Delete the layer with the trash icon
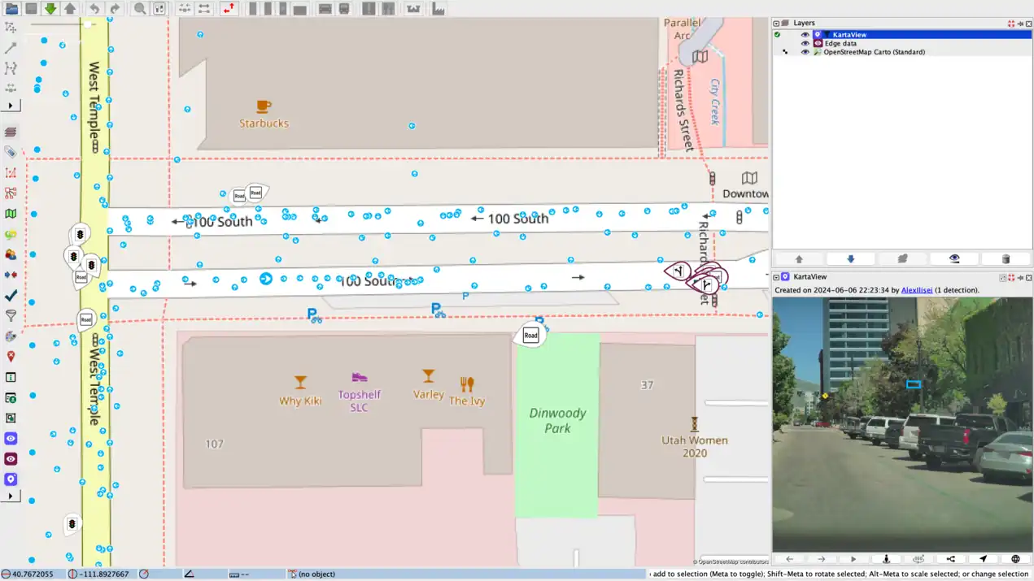 1006,259
